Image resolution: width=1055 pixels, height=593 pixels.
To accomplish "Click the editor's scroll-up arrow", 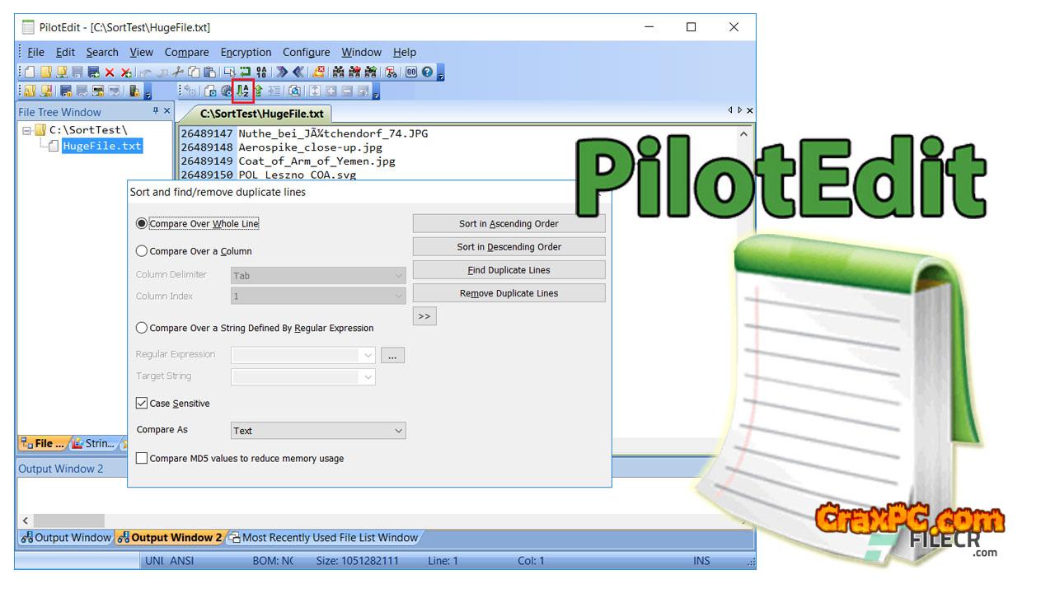I will coord(744,133).
